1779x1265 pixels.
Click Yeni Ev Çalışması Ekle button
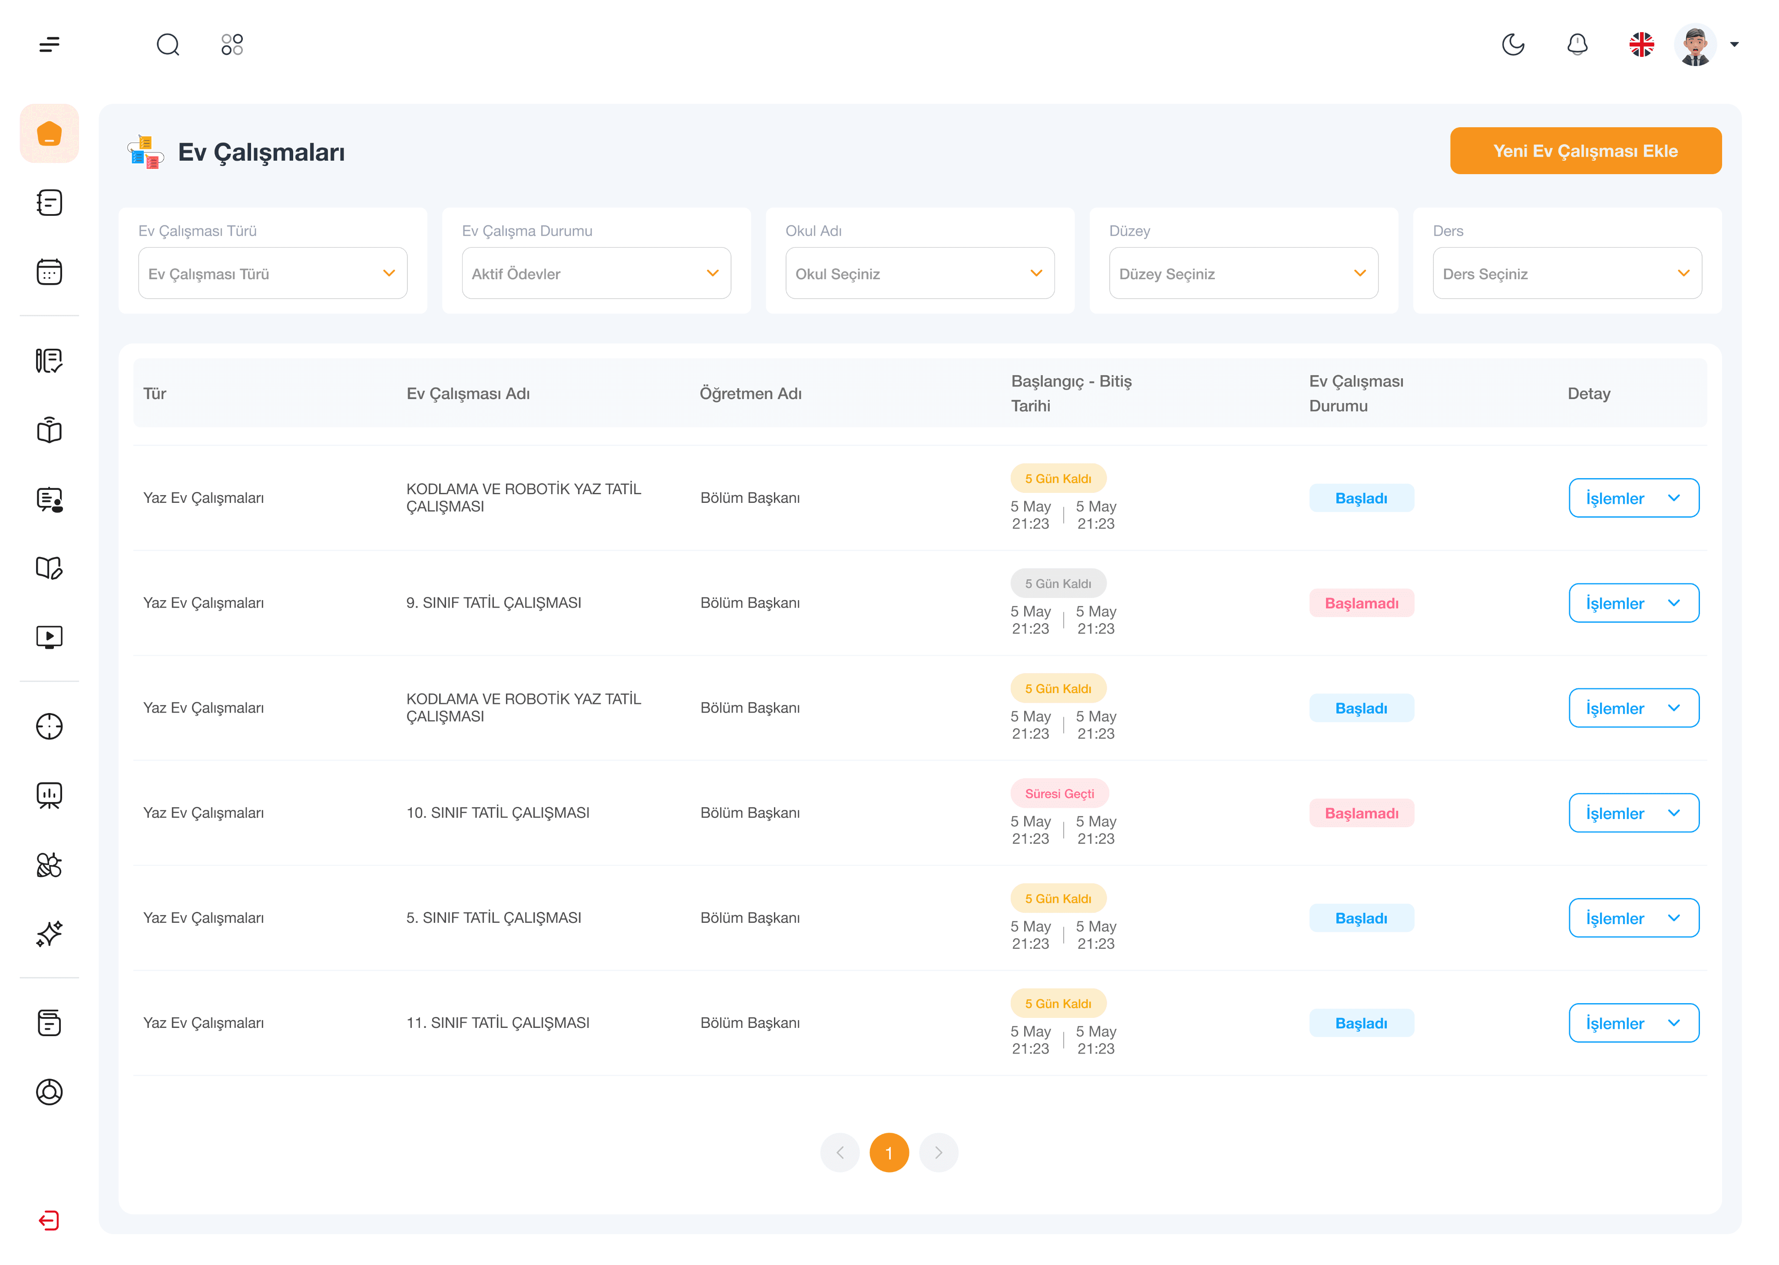click(1585, 151)
